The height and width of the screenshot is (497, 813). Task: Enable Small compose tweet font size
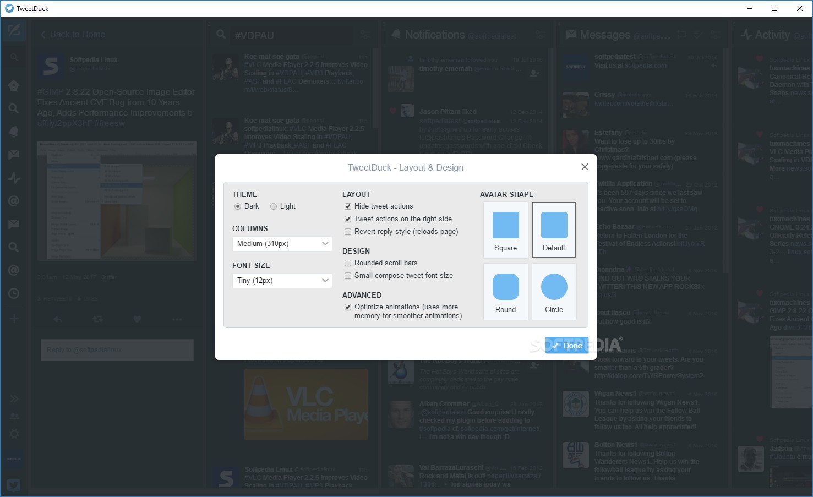[348, 276]
